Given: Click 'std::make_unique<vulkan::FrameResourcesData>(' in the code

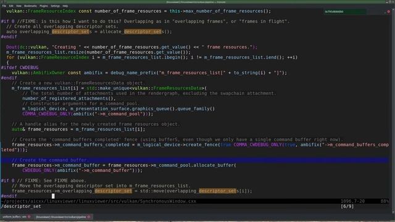Looking at the screenshot, I should (x=147, y=88).
